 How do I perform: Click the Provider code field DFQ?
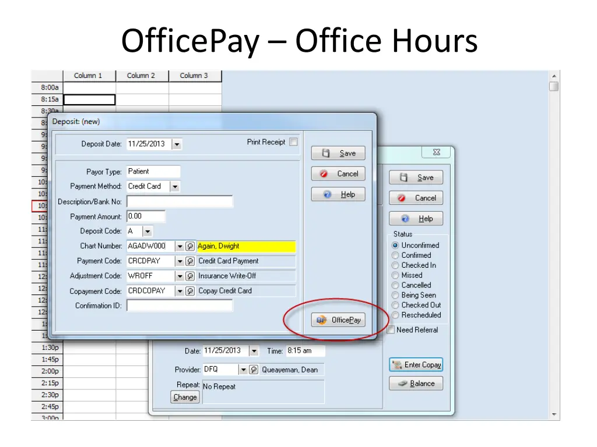click(220, 370)
